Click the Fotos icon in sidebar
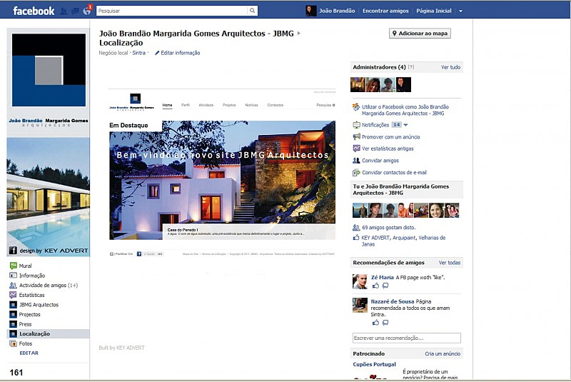The image size is (571, 382). click(13, 343)
